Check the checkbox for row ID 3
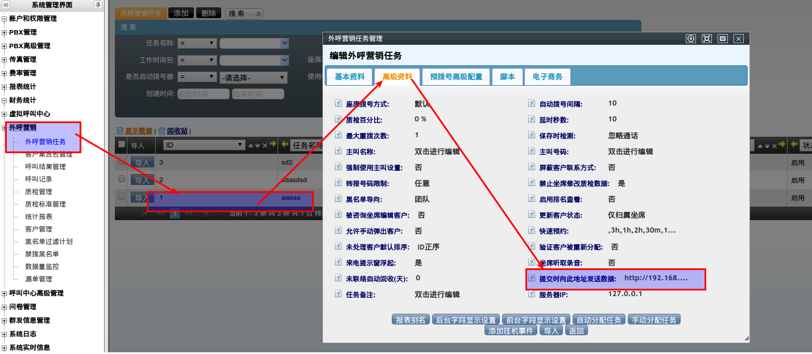The height and width of the screenshot is (354, 812). 122,162
